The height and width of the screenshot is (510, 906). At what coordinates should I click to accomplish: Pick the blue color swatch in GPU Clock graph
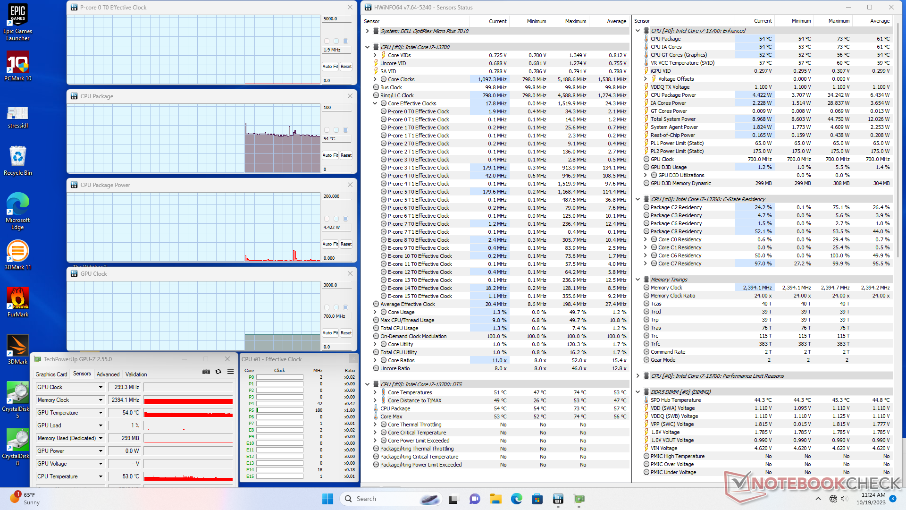pyautogui.click(x=345, y=307)
